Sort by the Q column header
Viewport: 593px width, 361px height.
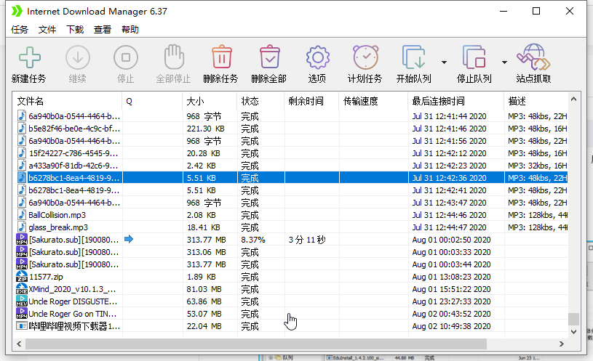(x=152, y=101)
